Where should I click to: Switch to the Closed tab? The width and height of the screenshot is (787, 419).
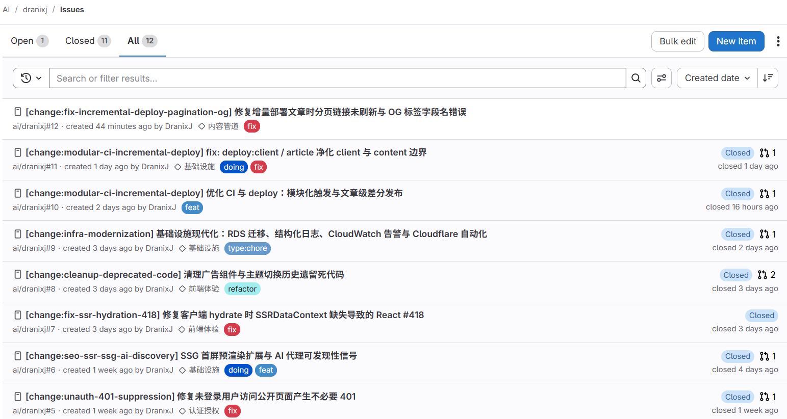click(x=88, y=41)
